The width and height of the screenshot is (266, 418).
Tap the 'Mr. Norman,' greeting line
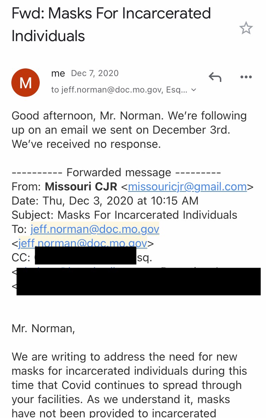[43, 328]
